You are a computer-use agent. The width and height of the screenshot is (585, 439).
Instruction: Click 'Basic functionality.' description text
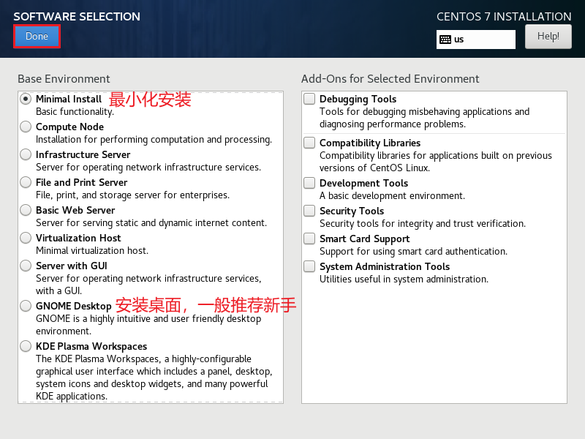(x=75, y=112)
